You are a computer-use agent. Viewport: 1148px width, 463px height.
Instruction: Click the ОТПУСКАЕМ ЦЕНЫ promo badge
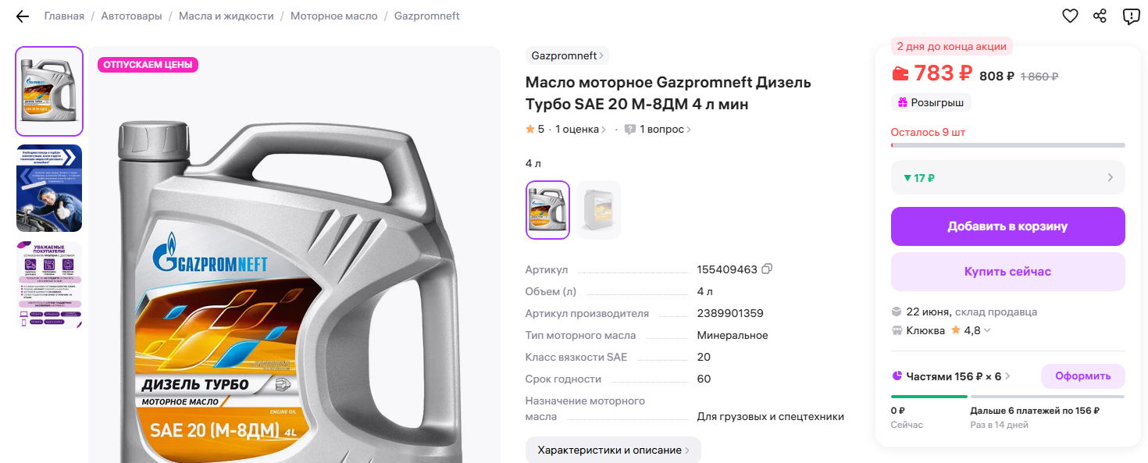(148, 65)
